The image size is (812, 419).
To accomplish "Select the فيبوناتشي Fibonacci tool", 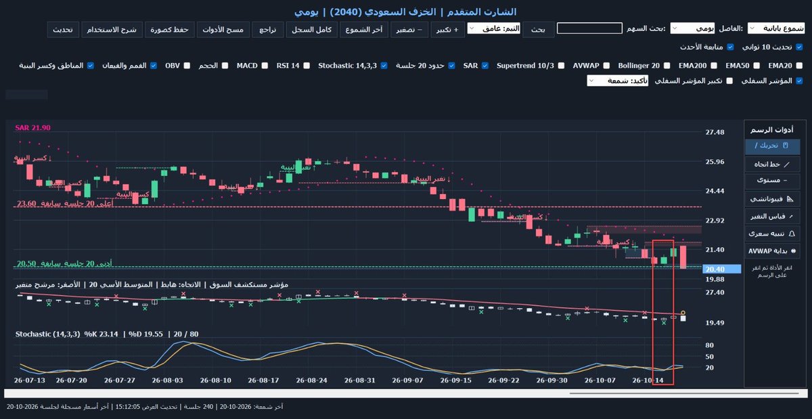I will [772, 199].
